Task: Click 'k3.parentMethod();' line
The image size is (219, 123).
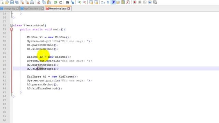Action: [x=43, y=84]
